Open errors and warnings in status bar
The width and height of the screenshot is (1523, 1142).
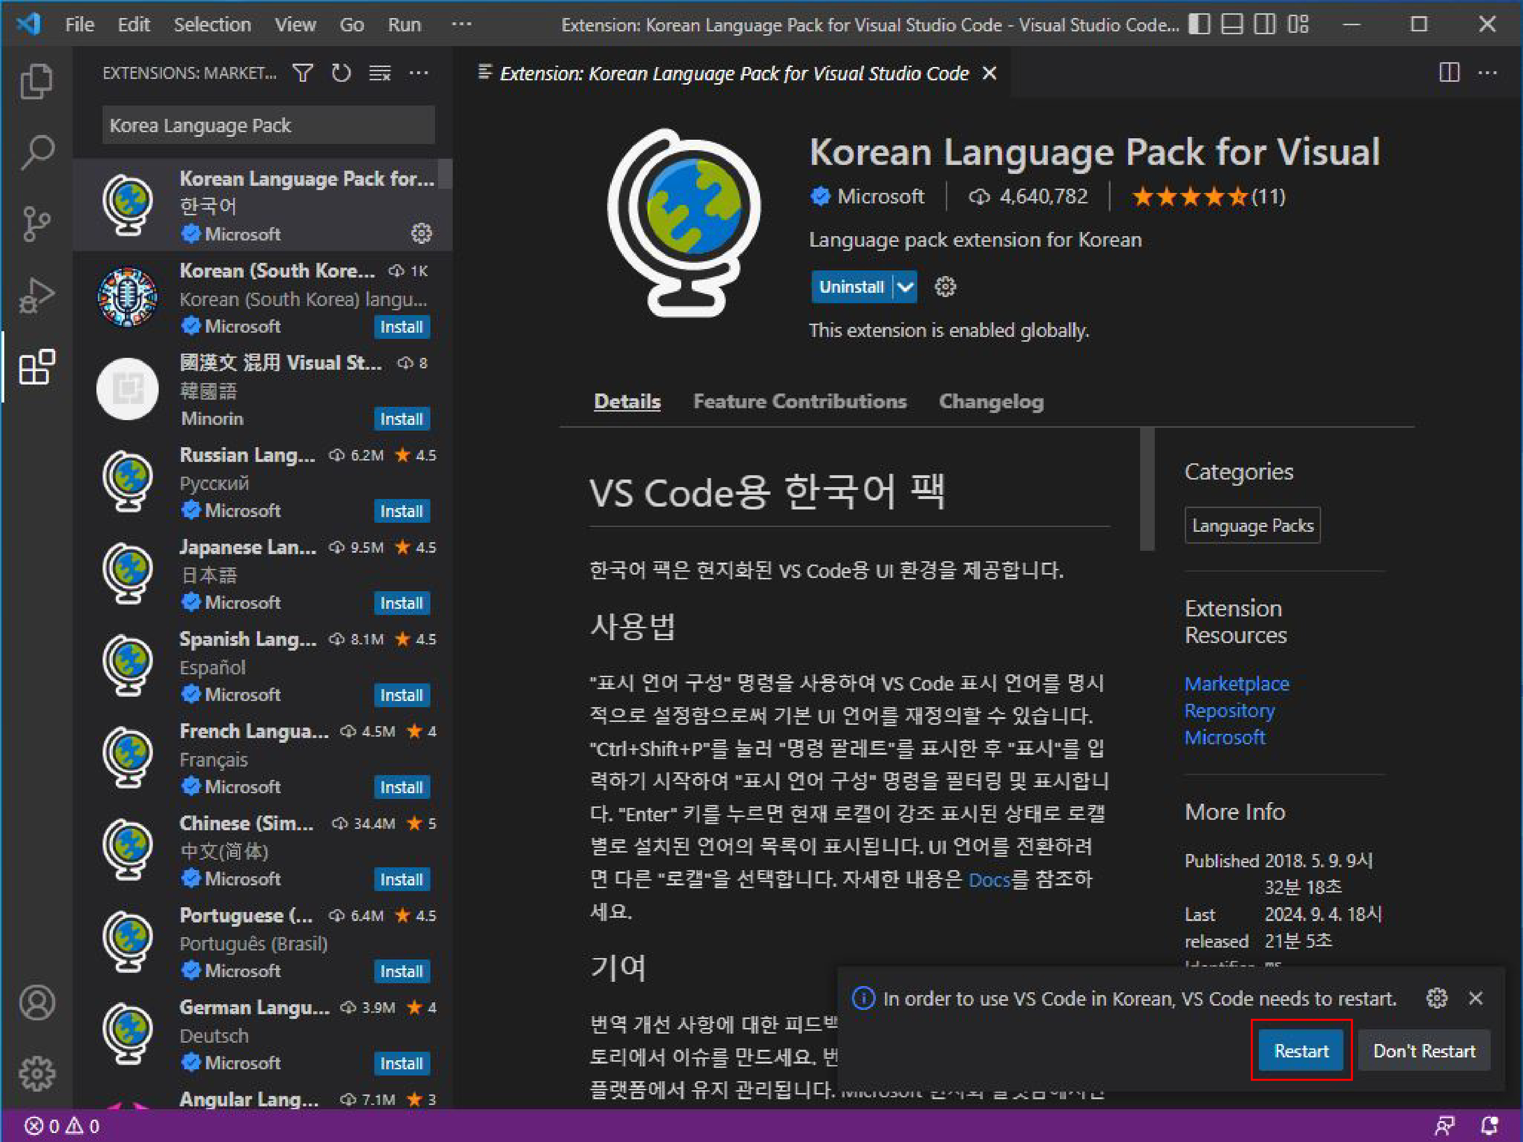pos(62,1126)
